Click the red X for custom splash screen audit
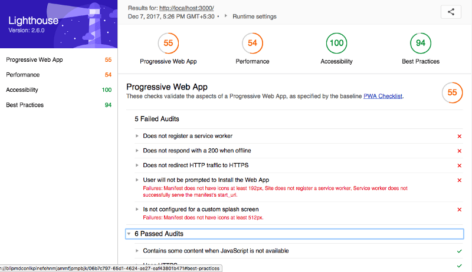Image resolution: width=472 pixels, height=272 pixels. pos(460,210)
